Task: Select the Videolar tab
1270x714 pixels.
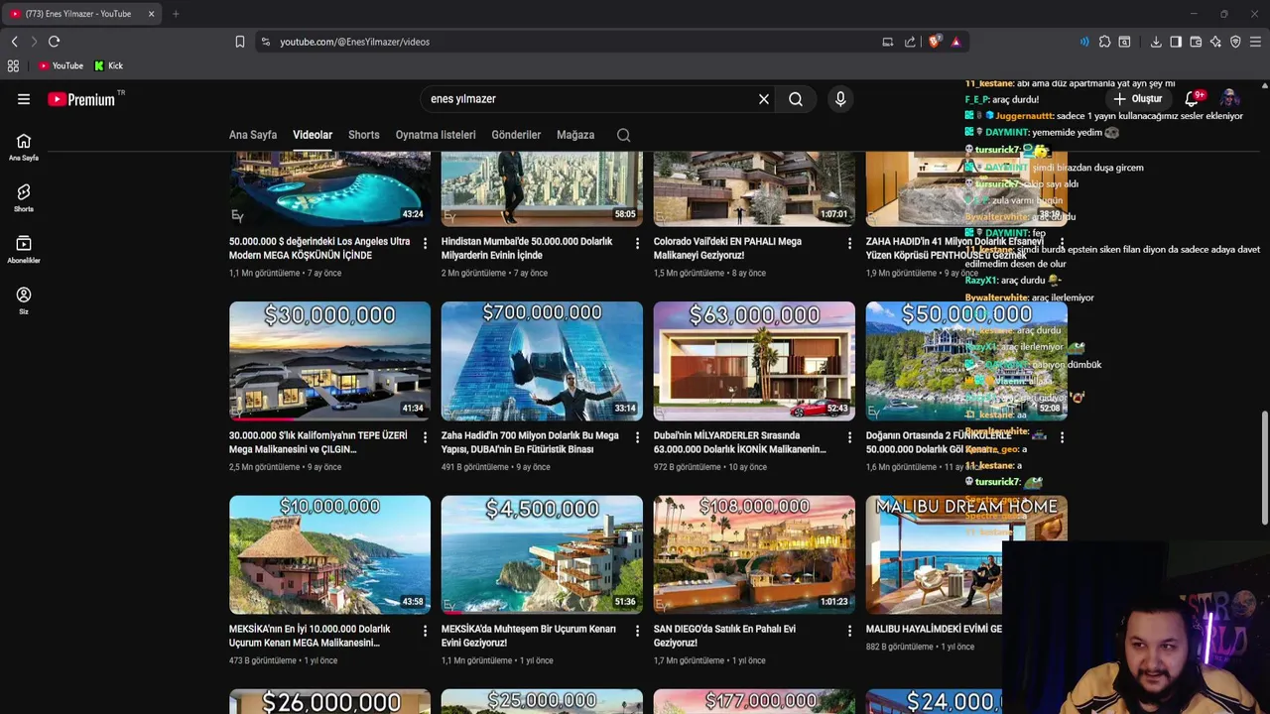Action: click(x=313, y=135)
